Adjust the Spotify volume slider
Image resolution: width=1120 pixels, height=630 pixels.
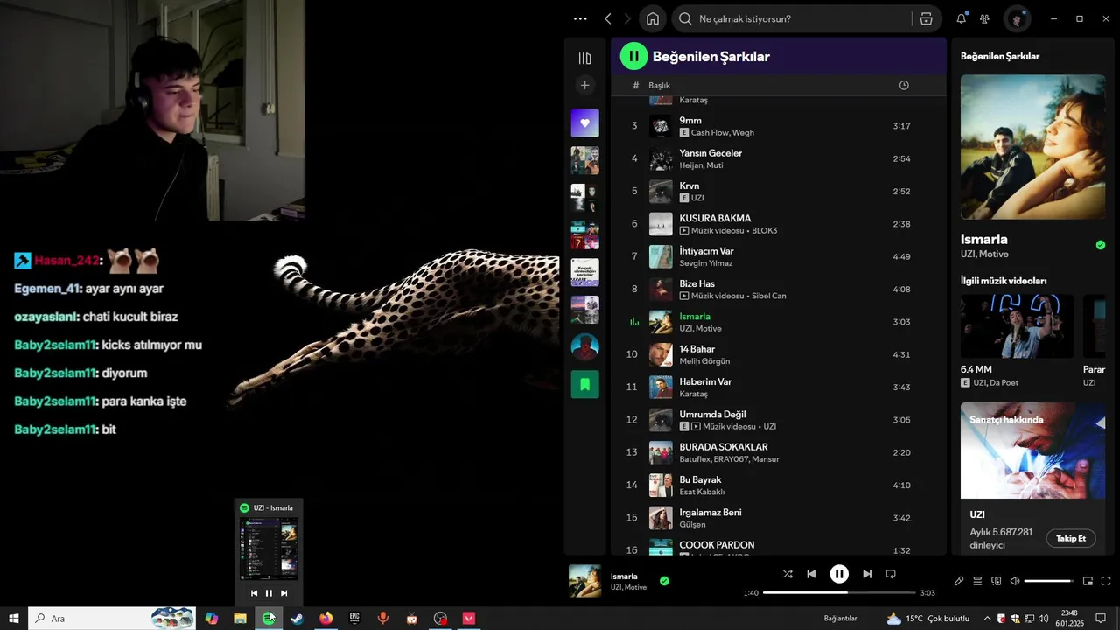1049,581
